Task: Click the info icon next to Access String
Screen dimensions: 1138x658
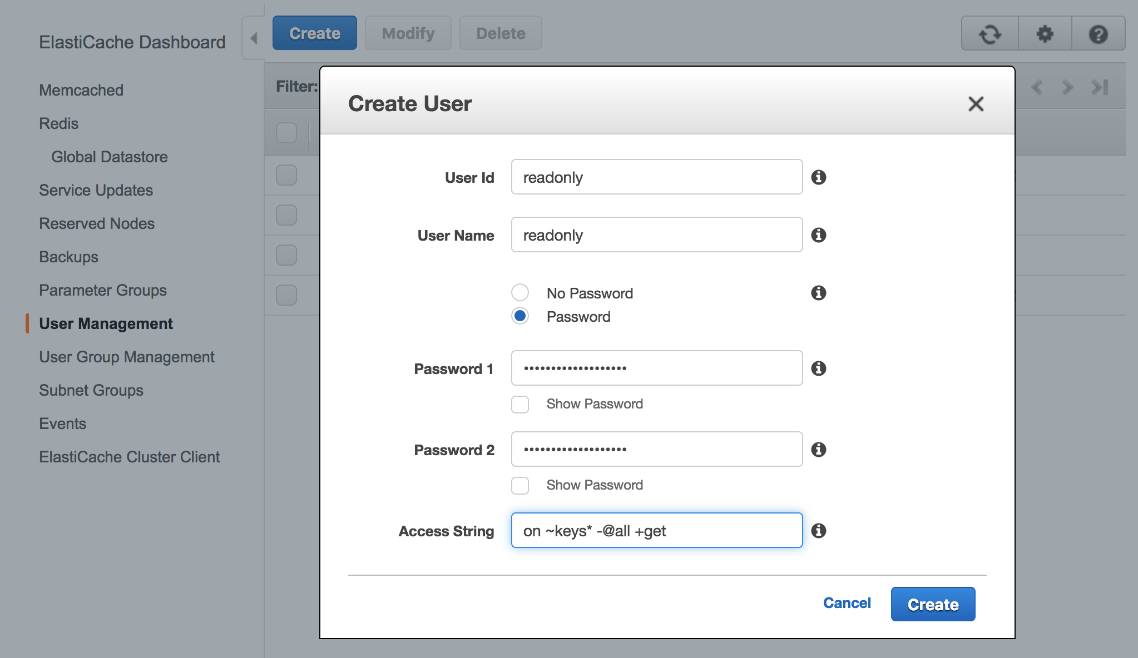Action: tap(820, 531)
